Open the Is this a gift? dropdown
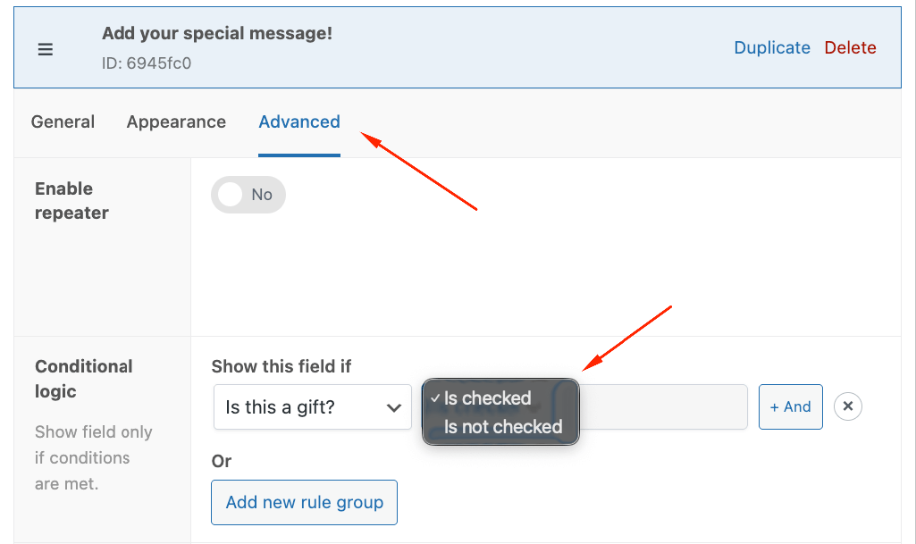Image resolution: width=916 pixels, height=544 pixels. (x=312, y=406)
